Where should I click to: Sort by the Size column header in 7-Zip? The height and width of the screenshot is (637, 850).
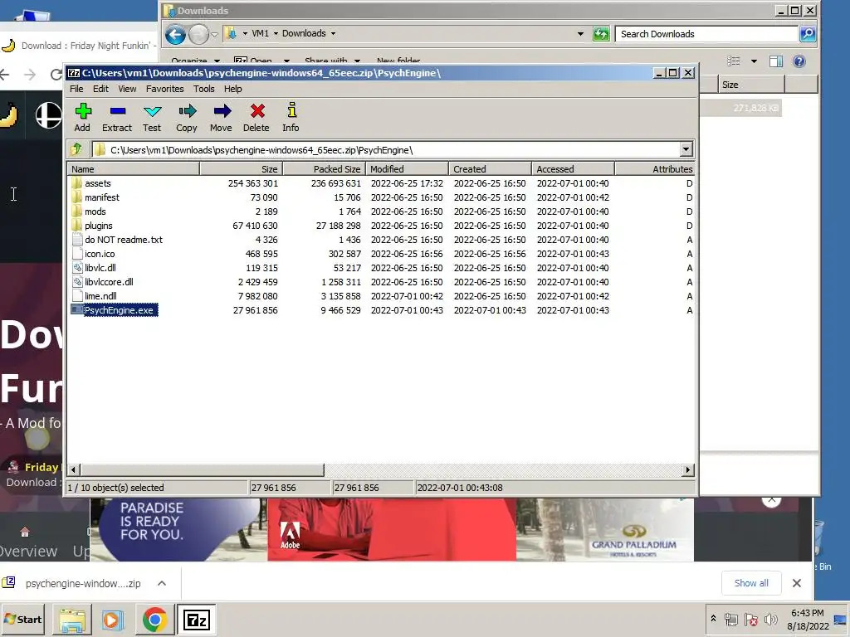point(242,169)
